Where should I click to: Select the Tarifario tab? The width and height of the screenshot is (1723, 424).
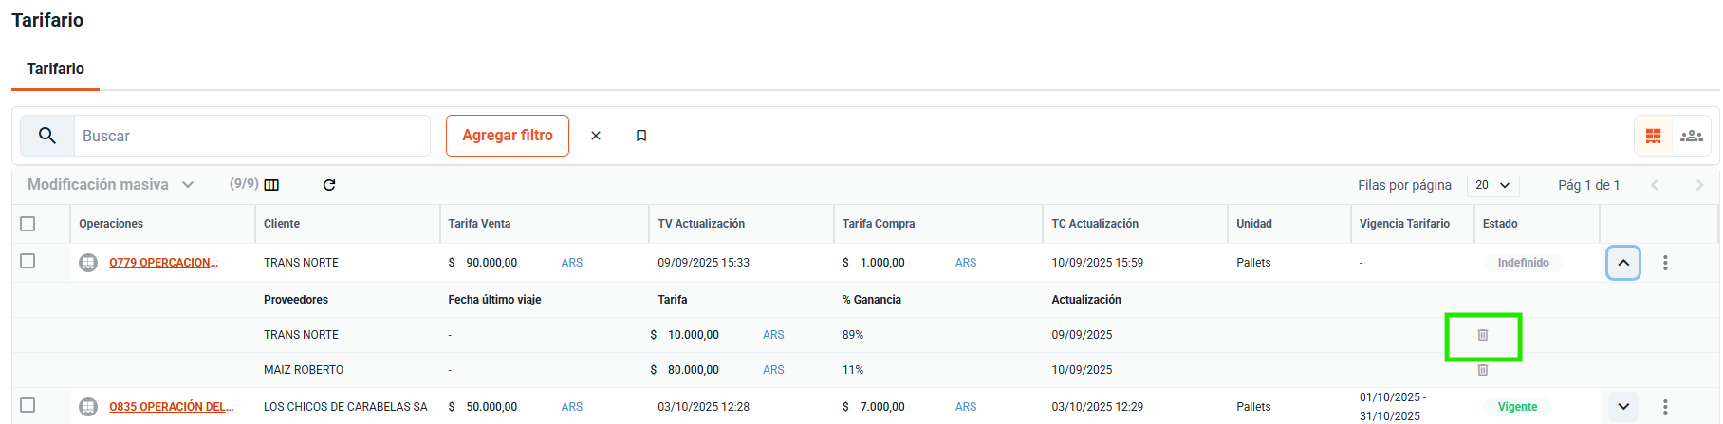[55, 68]
